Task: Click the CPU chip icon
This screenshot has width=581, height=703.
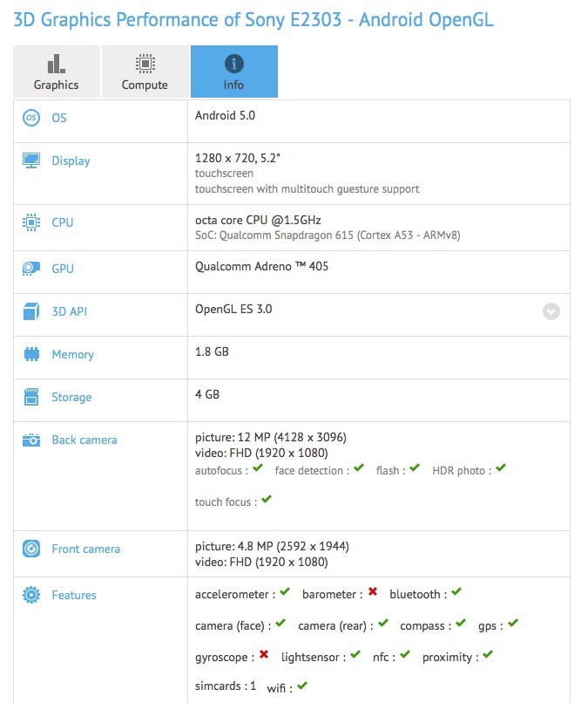Action: (x=31, y=222)
